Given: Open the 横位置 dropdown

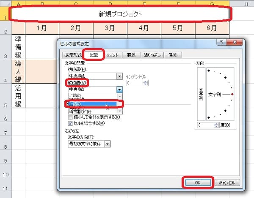Looking at the screenshot, I should pyautogui.click(x=120, y=76).
